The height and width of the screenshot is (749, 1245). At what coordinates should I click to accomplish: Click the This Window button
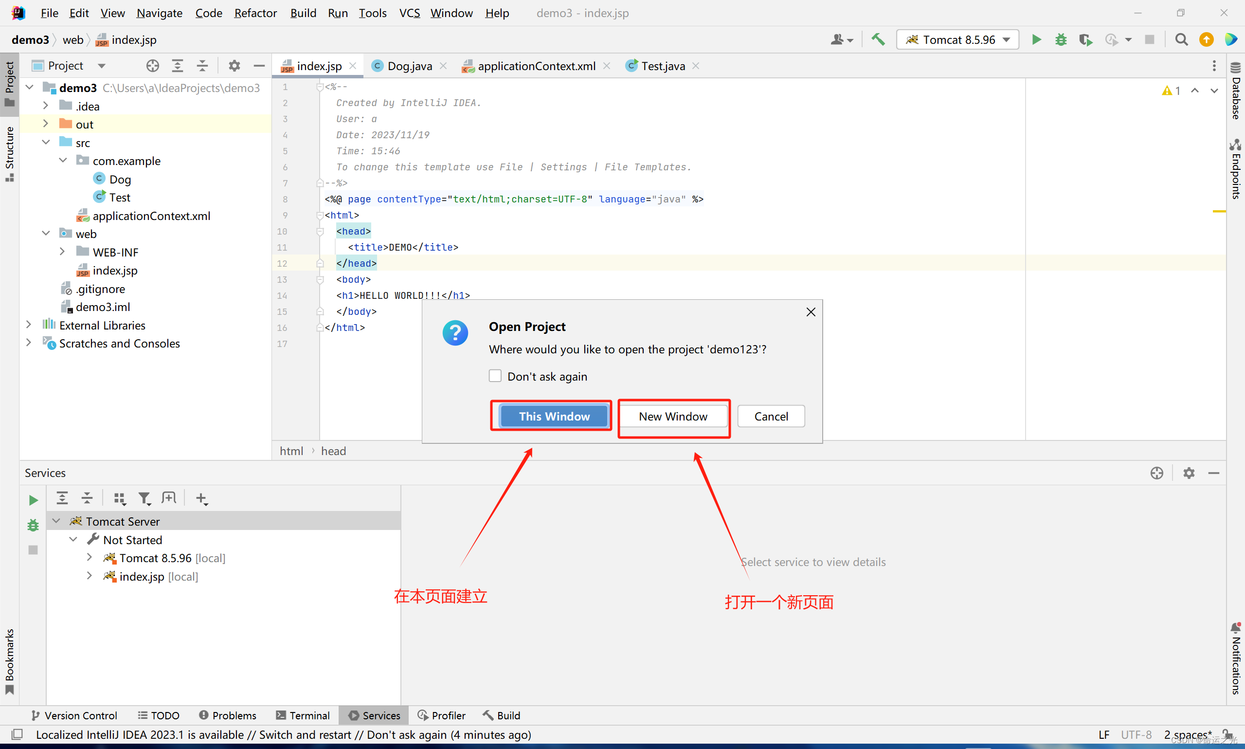(x=552, y=416)
